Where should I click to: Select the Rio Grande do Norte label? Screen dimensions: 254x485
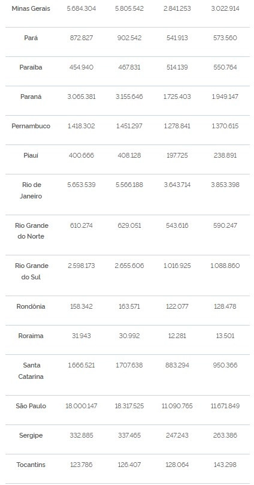click(x=32, y=231)
